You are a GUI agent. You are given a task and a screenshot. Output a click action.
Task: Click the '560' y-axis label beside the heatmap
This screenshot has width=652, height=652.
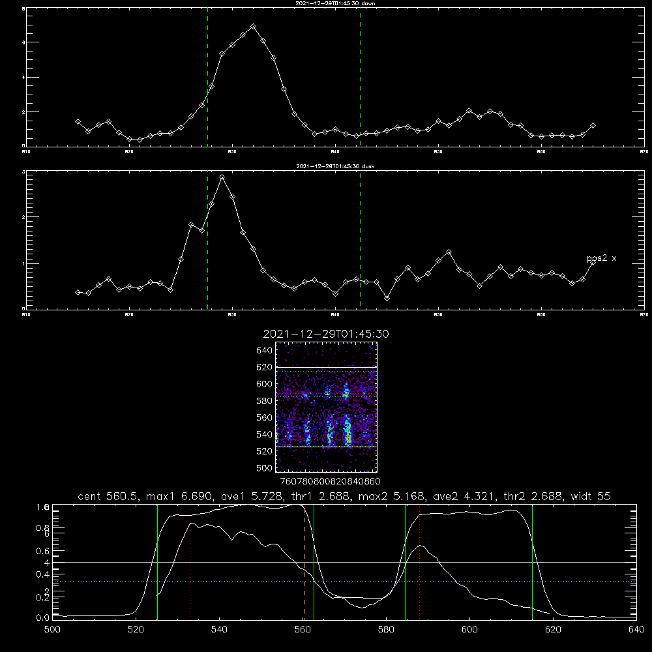coord(264,417)
